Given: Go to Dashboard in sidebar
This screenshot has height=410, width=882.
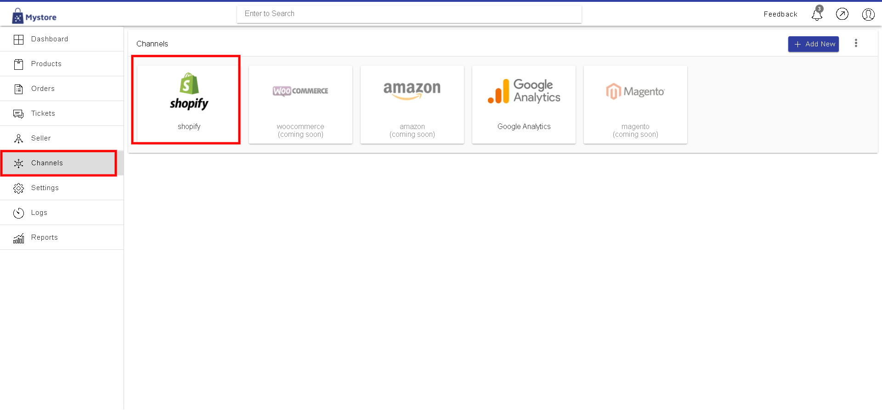Looking at the screenshot, I should 62,39.
